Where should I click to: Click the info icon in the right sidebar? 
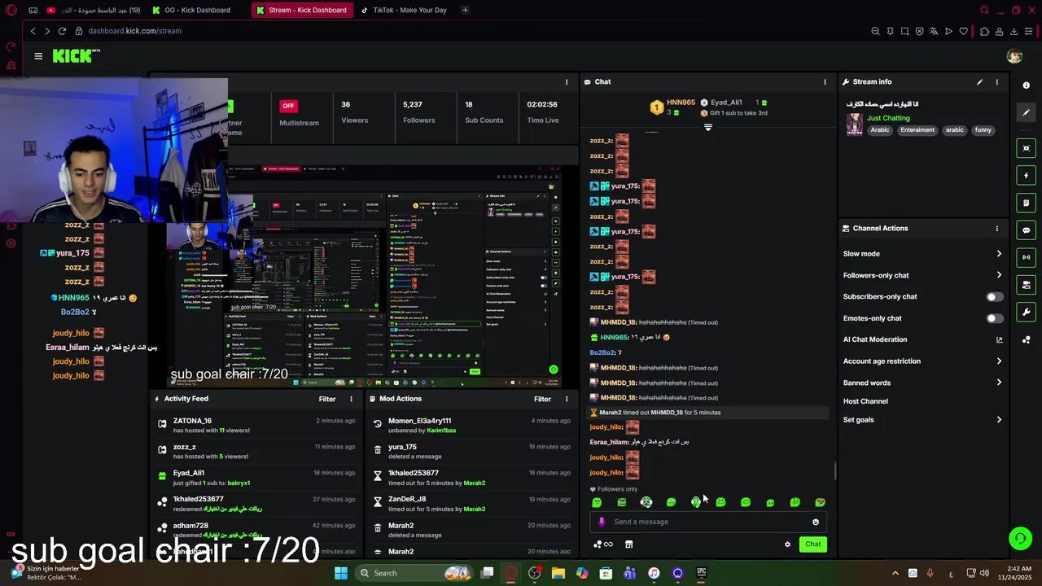[1026, 85]
